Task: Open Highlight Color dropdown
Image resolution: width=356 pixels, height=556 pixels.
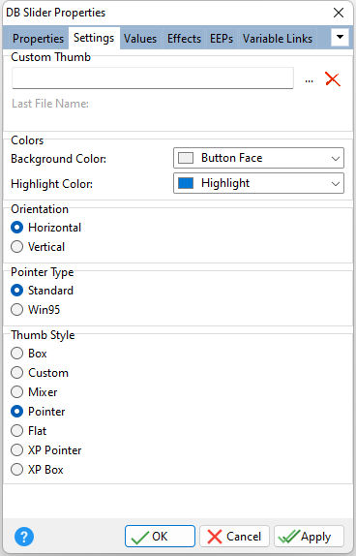Action: [x=258, y=183]
